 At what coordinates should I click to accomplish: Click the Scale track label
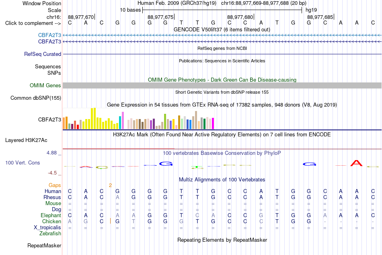coord(54,10)
